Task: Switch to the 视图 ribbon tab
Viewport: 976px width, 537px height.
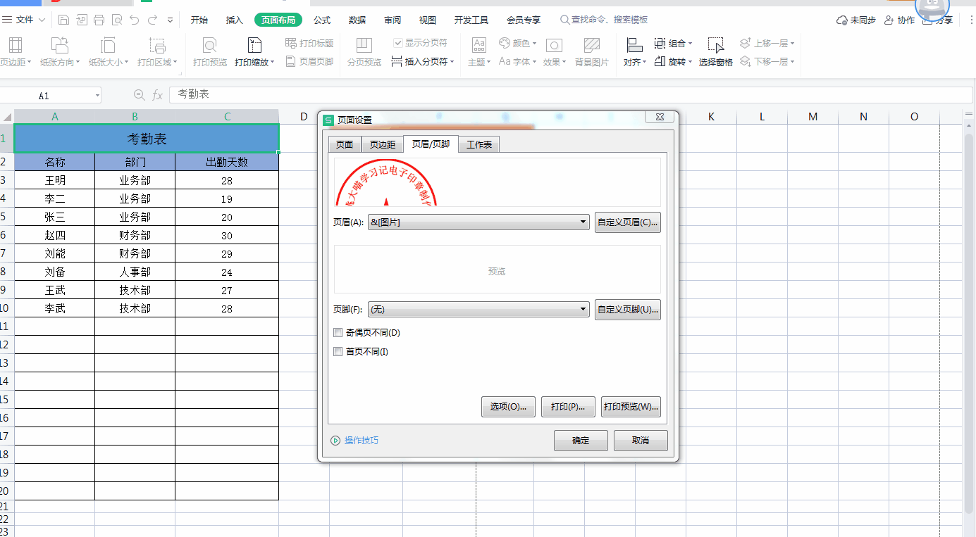Action: coord(428,20)
